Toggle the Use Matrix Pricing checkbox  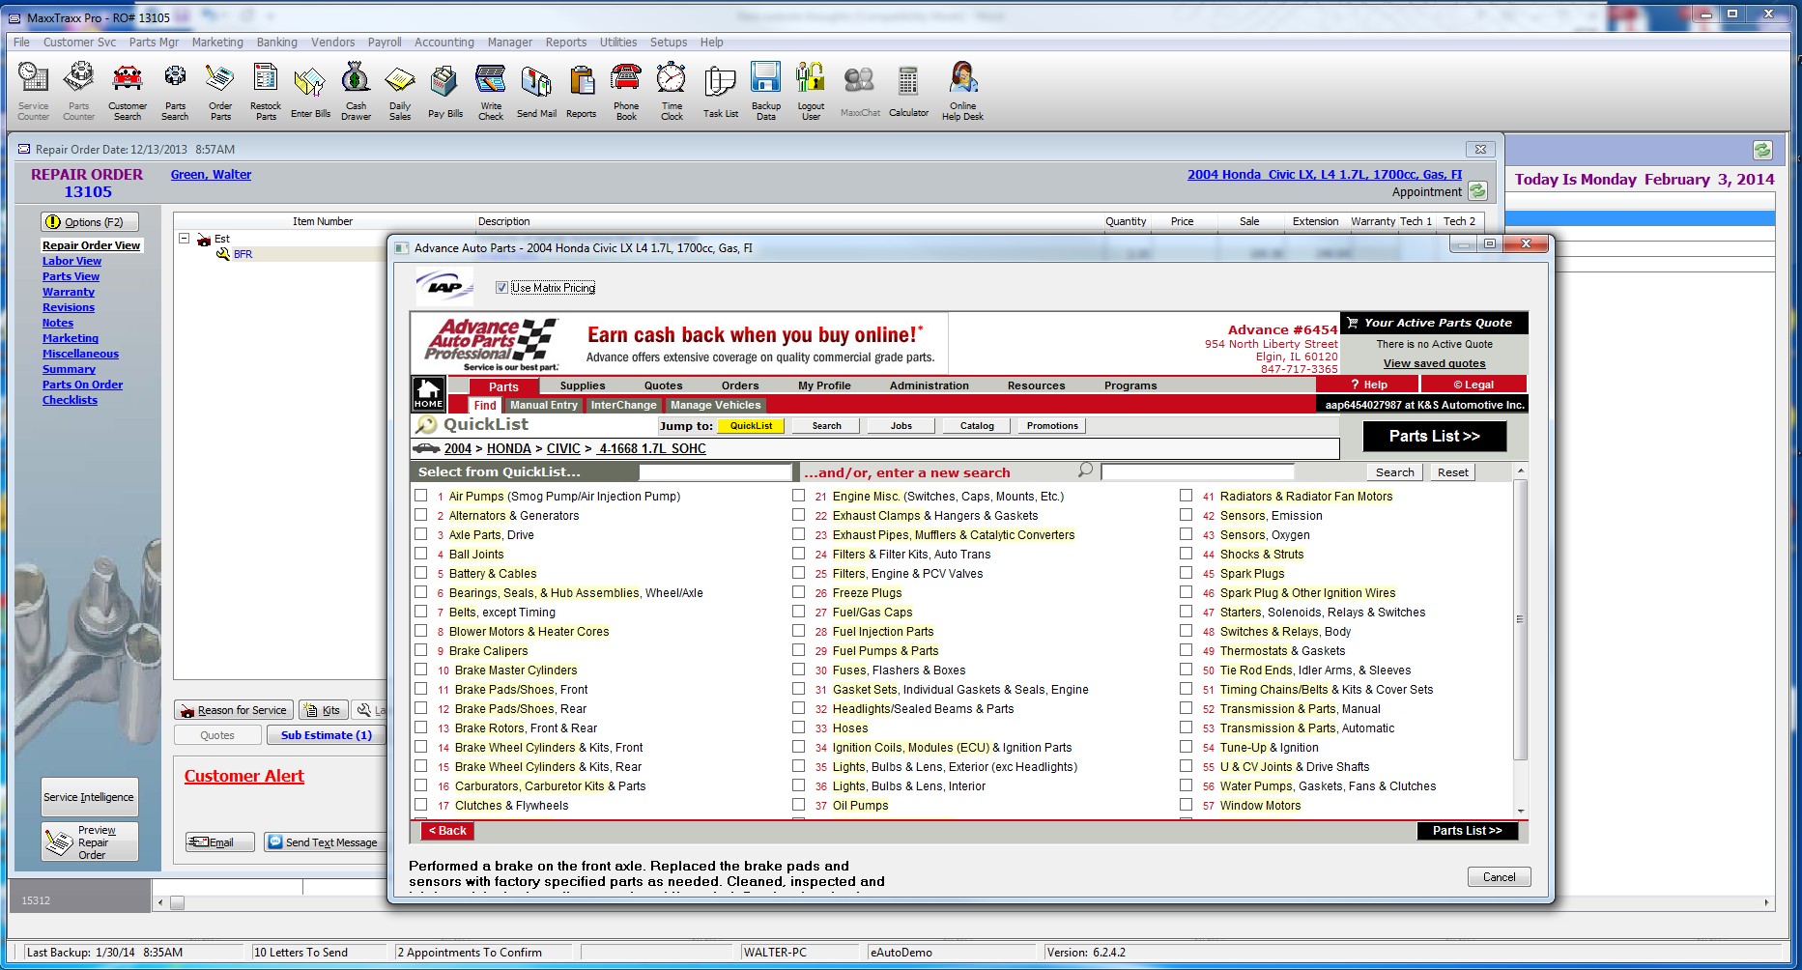501,287
